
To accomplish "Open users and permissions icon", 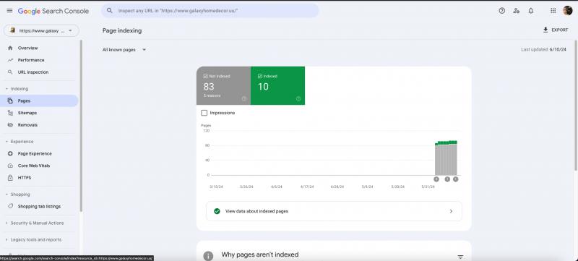I will coord(516,11).
